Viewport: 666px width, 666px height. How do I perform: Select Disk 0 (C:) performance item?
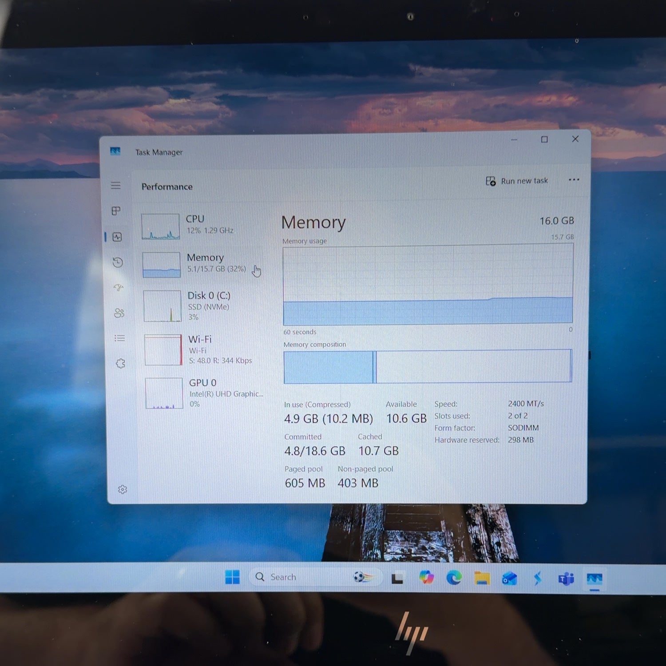click(204, 305)
